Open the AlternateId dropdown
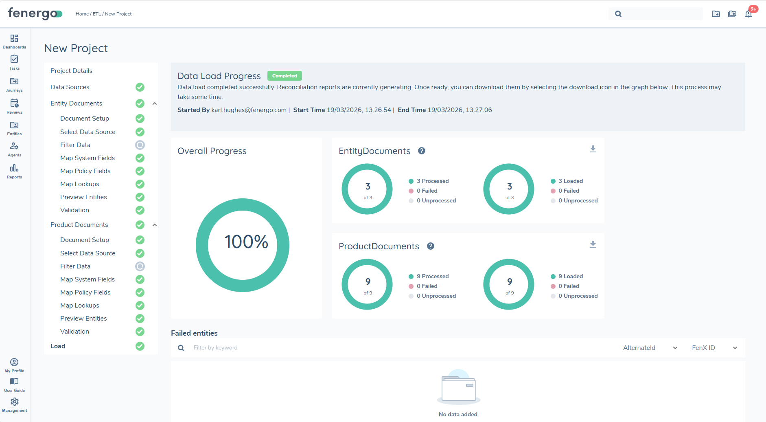This screenshot has width=766, height=422. 649,347
